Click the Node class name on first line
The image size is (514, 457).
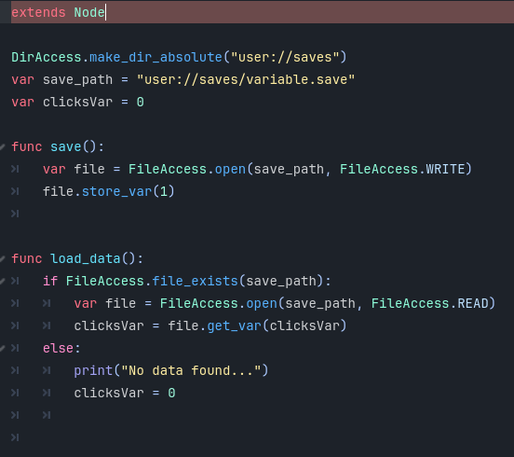click(89, 12)
